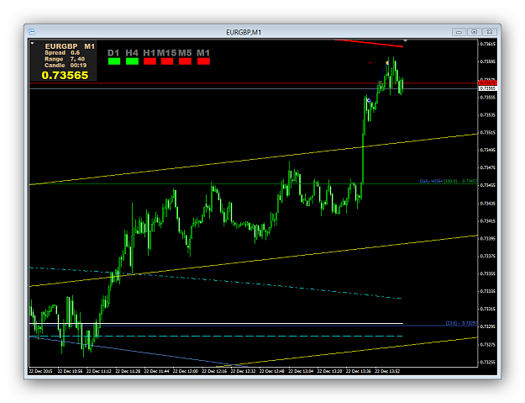Viewport: 525px width, 403px height.
Task: Click the red M1 trend indicator box
Action: [x=203, y=61]
